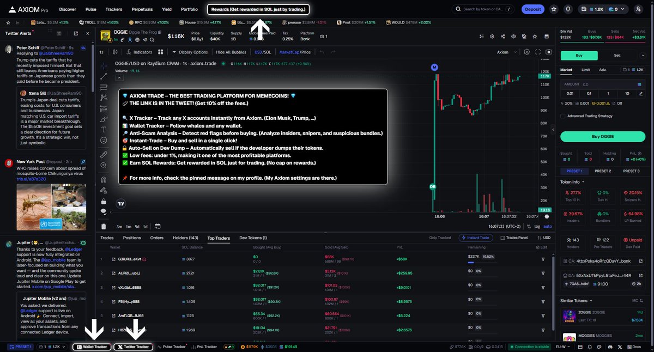Select the ruler measure tool
The image size is (654, 352).
pos(104,155)
